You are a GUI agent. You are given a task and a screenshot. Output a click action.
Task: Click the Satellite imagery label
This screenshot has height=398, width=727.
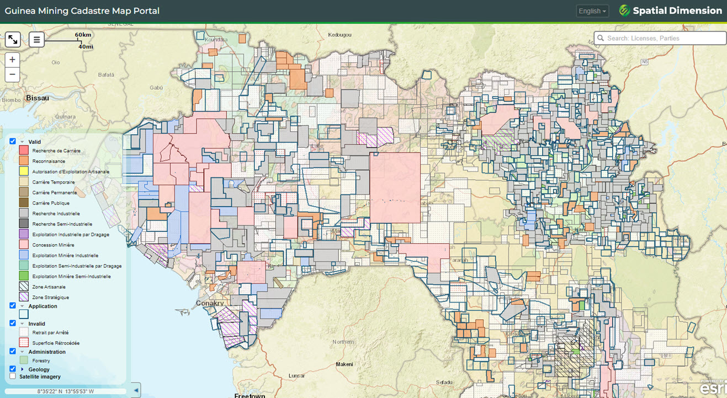[x=40, y=377]
